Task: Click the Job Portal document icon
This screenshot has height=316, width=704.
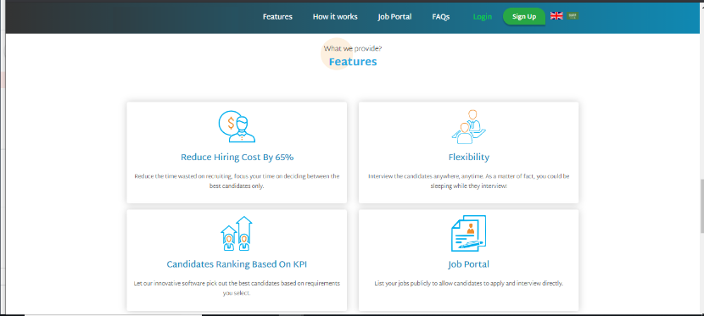Action: pos(468,234)
